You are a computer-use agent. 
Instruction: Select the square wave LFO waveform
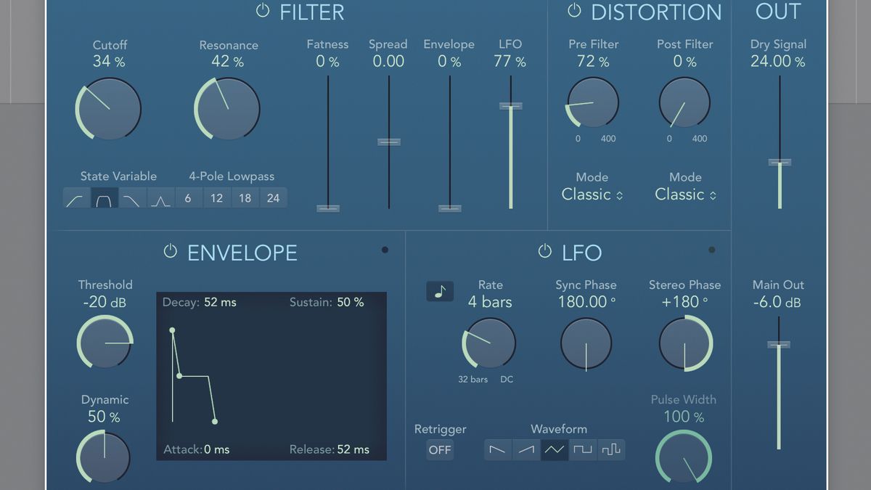584,450
